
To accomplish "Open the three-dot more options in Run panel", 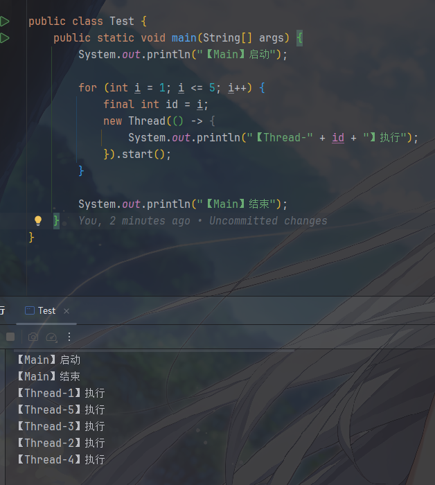I will (69, 337).
